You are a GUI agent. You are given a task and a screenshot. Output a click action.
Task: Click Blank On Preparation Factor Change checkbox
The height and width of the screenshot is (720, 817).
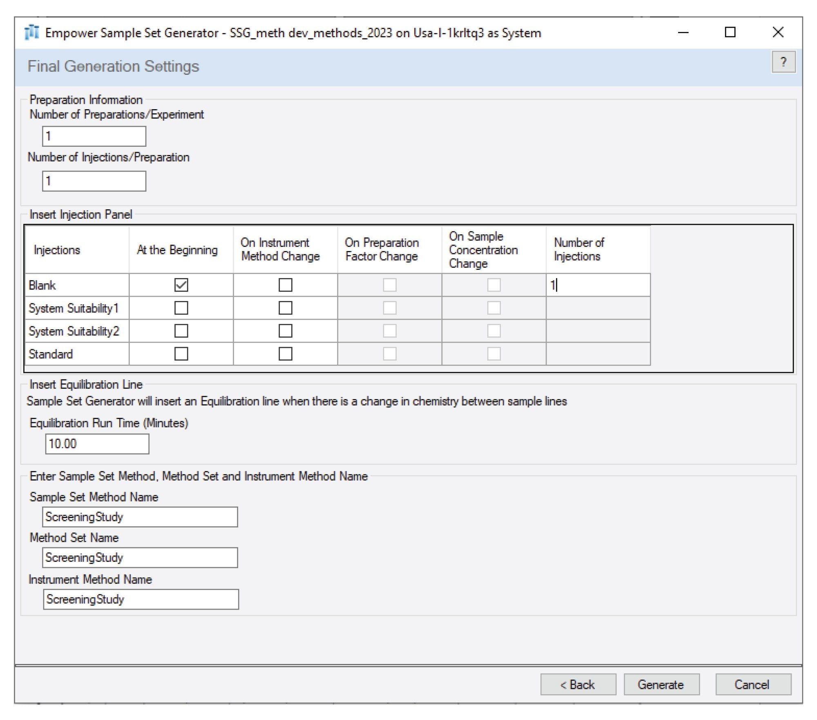(389, 285)
